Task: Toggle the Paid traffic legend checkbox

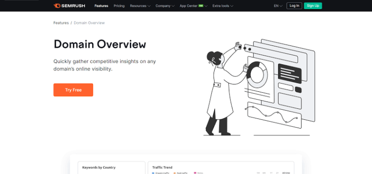Action: click(174, 173)
